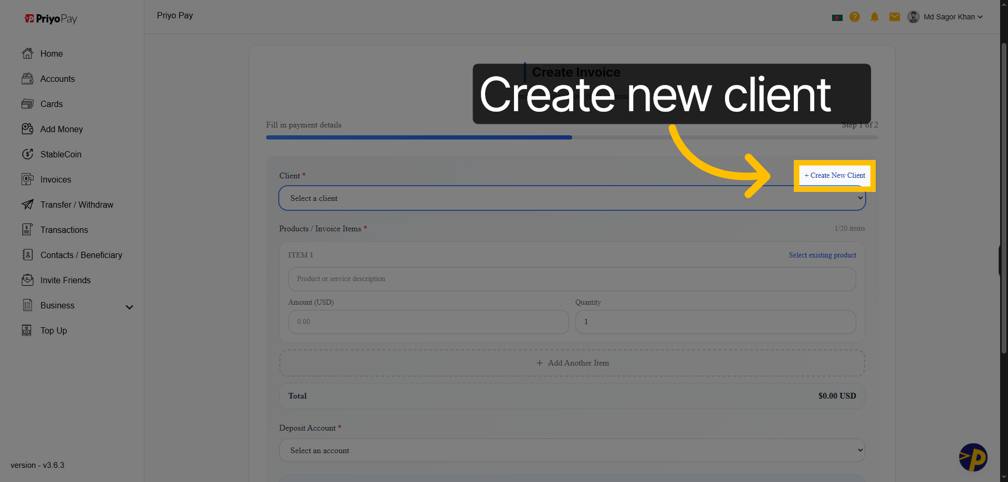Click the version - v3.6.3 text
Viewport: 1008px width, 482px height.
(37, 465)
